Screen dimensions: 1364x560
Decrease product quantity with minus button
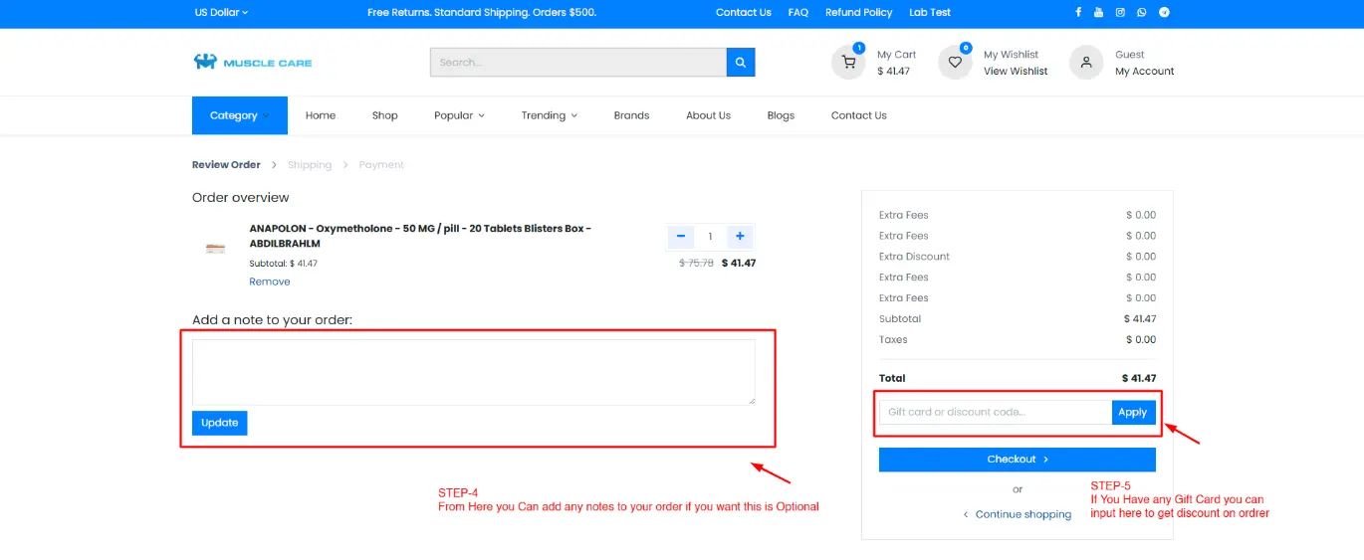(681, 237)
